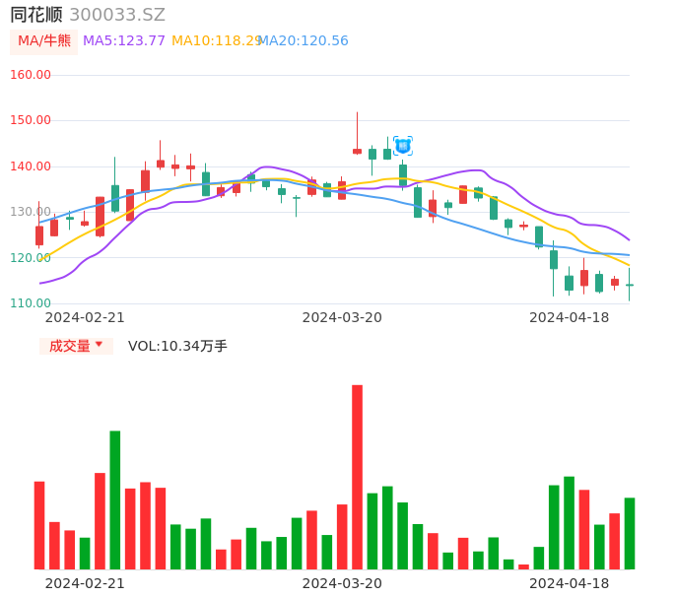Image resolution: width=676 pixels, height=597 pixels.
Task: Click 2024-03-20 date under the volume chart
Action: [x=342, y=583]
